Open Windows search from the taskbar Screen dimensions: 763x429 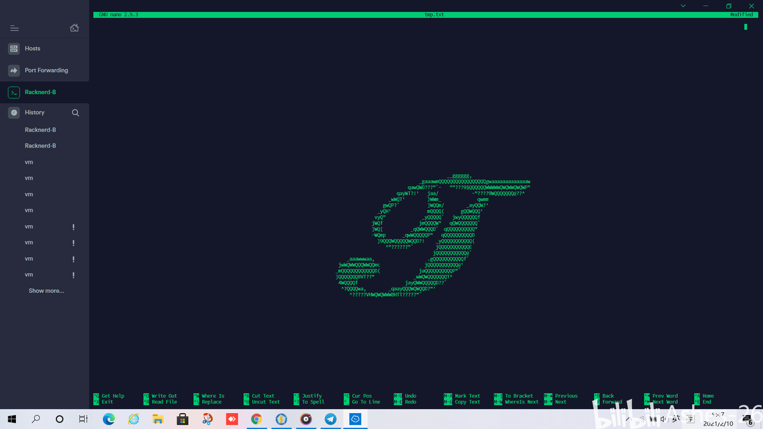pos(35,419)
